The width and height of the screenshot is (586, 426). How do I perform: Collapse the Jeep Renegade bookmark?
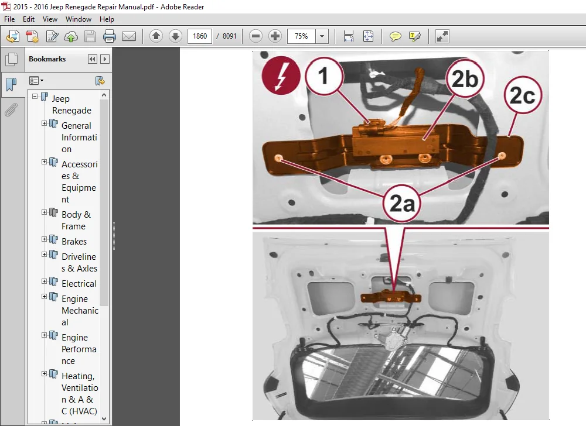35,96
